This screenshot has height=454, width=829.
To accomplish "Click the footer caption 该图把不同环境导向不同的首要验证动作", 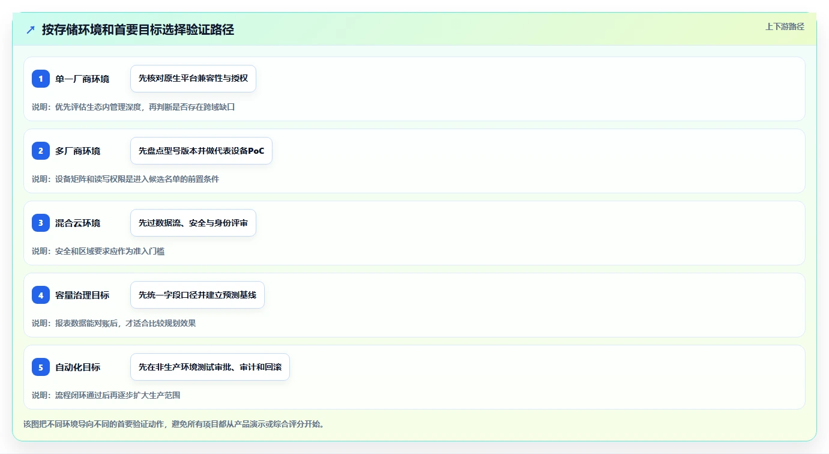I will pos(94,424).
